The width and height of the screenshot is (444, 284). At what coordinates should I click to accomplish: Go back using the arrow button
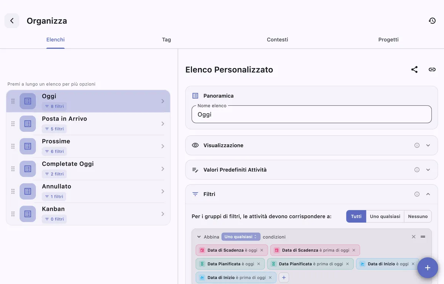pos(12,21)
